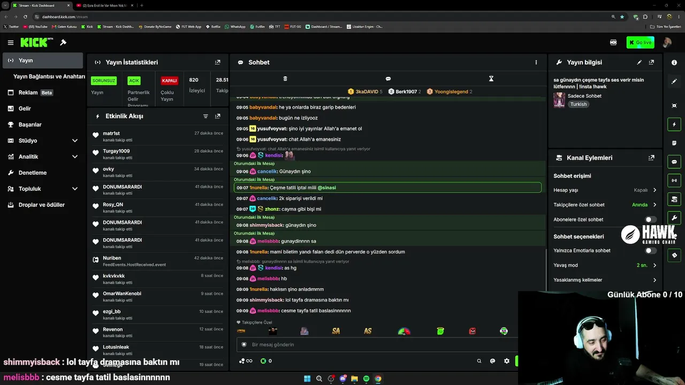Click the lightning bolt icon in right sidebar
Screen dimensions: 685x385
[x=674, y=125]
